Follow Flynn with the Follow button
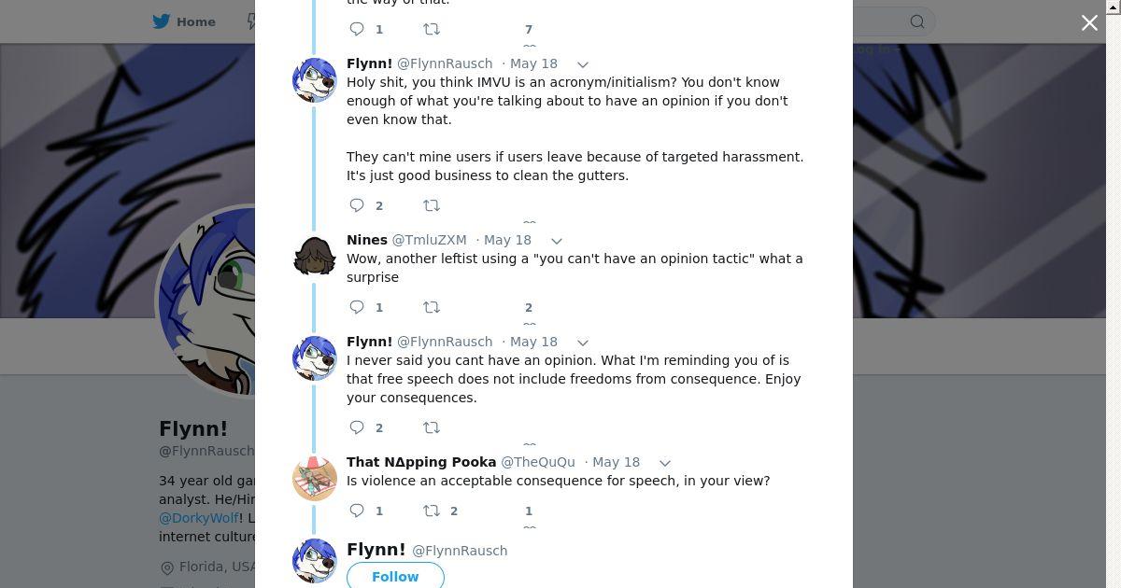Viewport: 1121px width, 588px height. 395,577
